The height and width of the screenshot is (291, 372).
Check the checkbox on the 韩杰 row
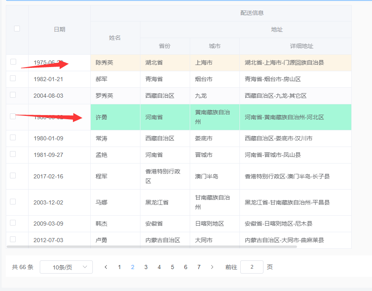point(12,224)
